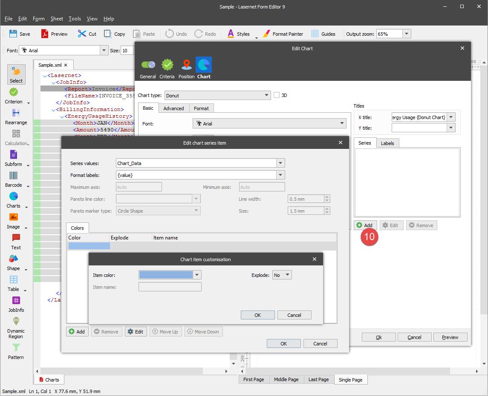This screenshot has height=396, width=488.
Task: Click Add under the Colors list
Action: coord(77,331)
